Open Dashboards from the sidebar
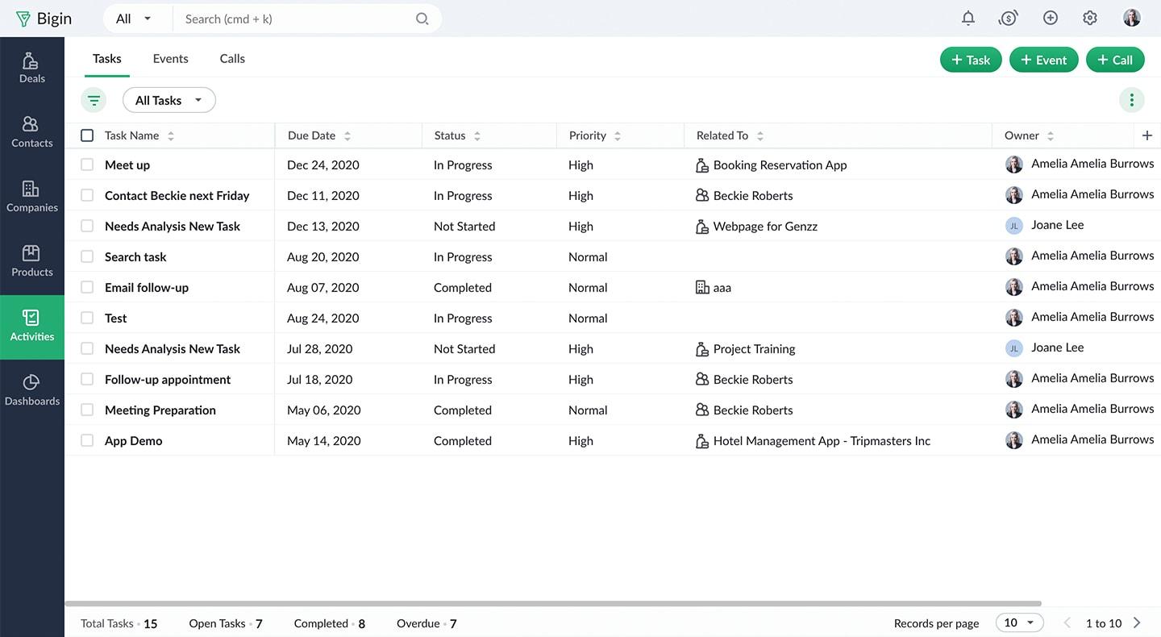 click(32, 391)
